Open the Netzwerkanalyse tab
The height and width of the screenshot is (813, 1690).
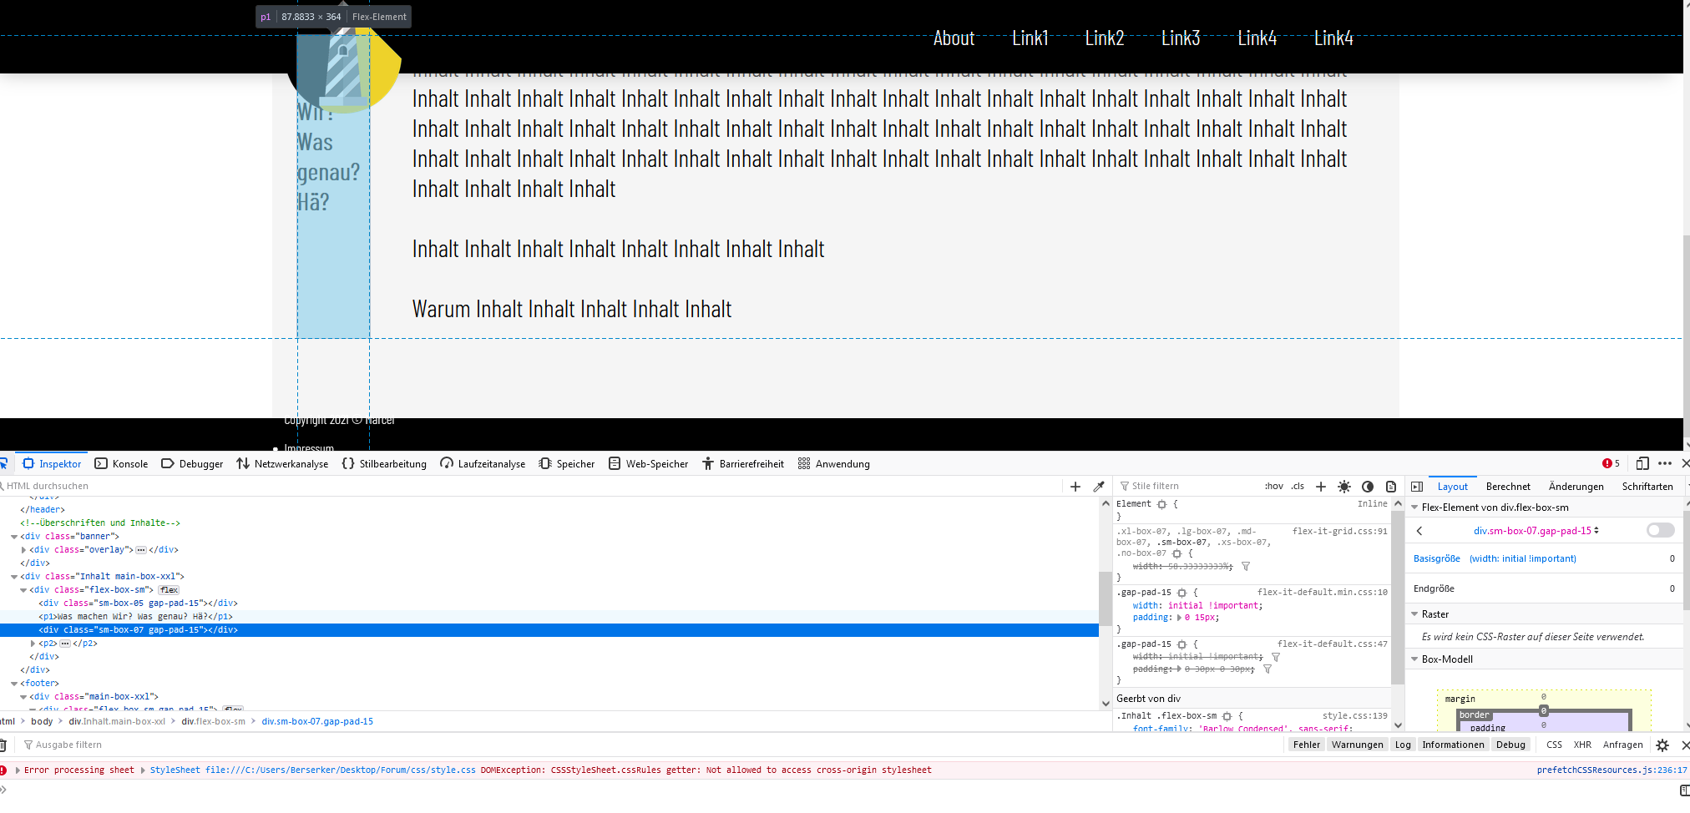[x=282, y=464]
